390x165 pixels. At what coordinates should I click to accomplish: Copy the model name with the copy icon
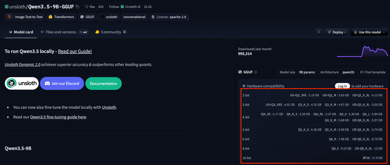(78, 7)
